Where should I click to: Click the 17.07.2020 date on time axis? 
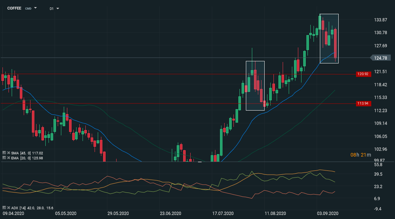click(223, 213)
